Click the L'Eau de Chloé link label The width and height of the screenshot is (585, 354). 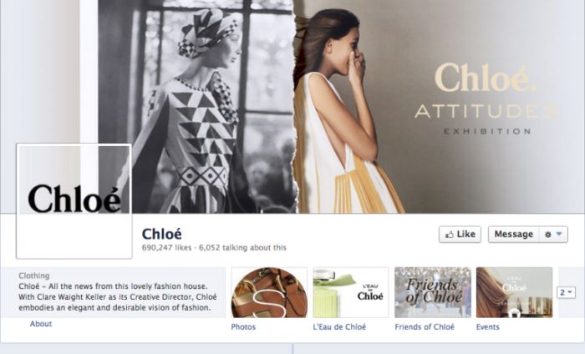[x=339, y=326]
